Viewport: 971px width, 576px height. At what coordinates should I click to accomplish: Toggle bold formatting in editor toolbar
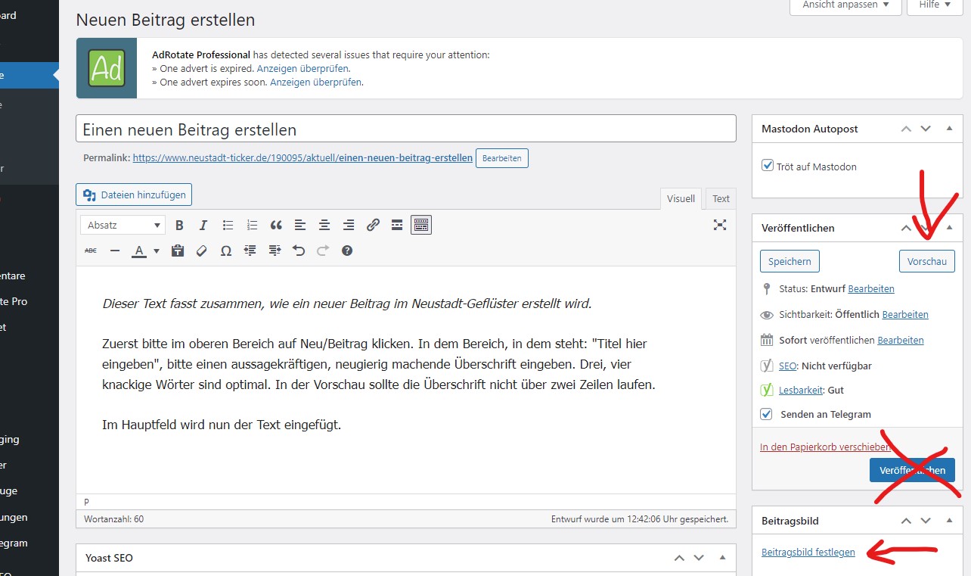click(x=179, y=225)
